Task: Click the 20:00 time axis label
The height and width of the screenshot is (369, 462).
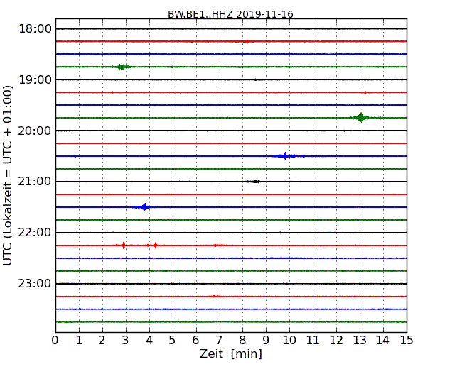Action: tap(36, 131)
